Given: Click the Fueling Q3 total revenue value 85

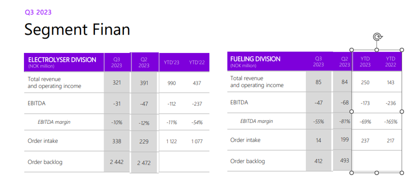Looking at the screenshot, I should [x=318, y=82].
